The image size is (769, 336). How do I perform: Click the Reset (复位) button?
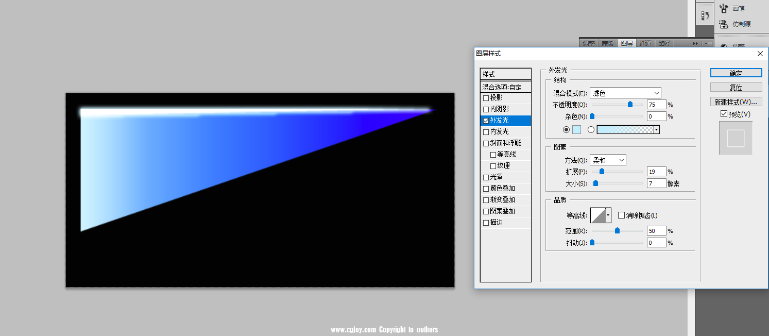coord(736,88)
